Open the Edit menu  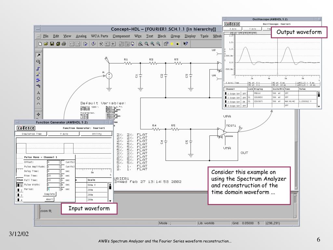(x=56, y=36)
